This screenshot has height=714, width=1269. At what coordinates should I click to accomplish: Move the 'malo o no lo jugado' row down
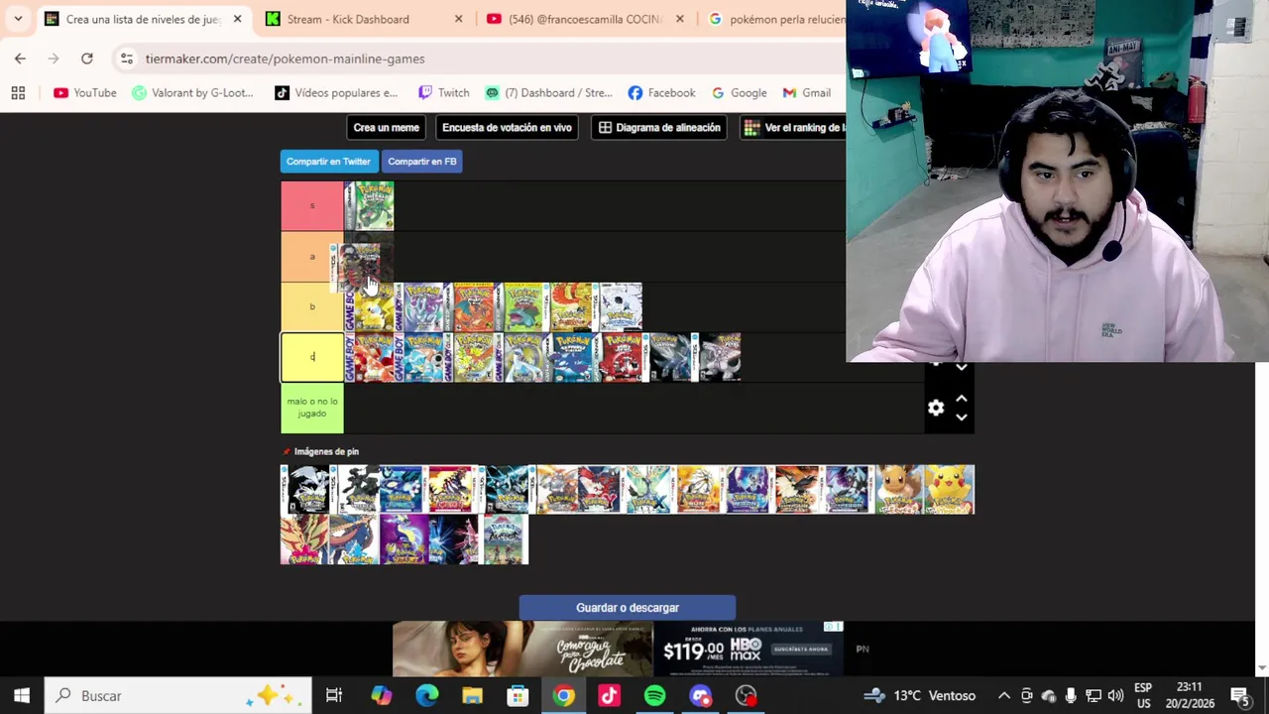[961, 417]
